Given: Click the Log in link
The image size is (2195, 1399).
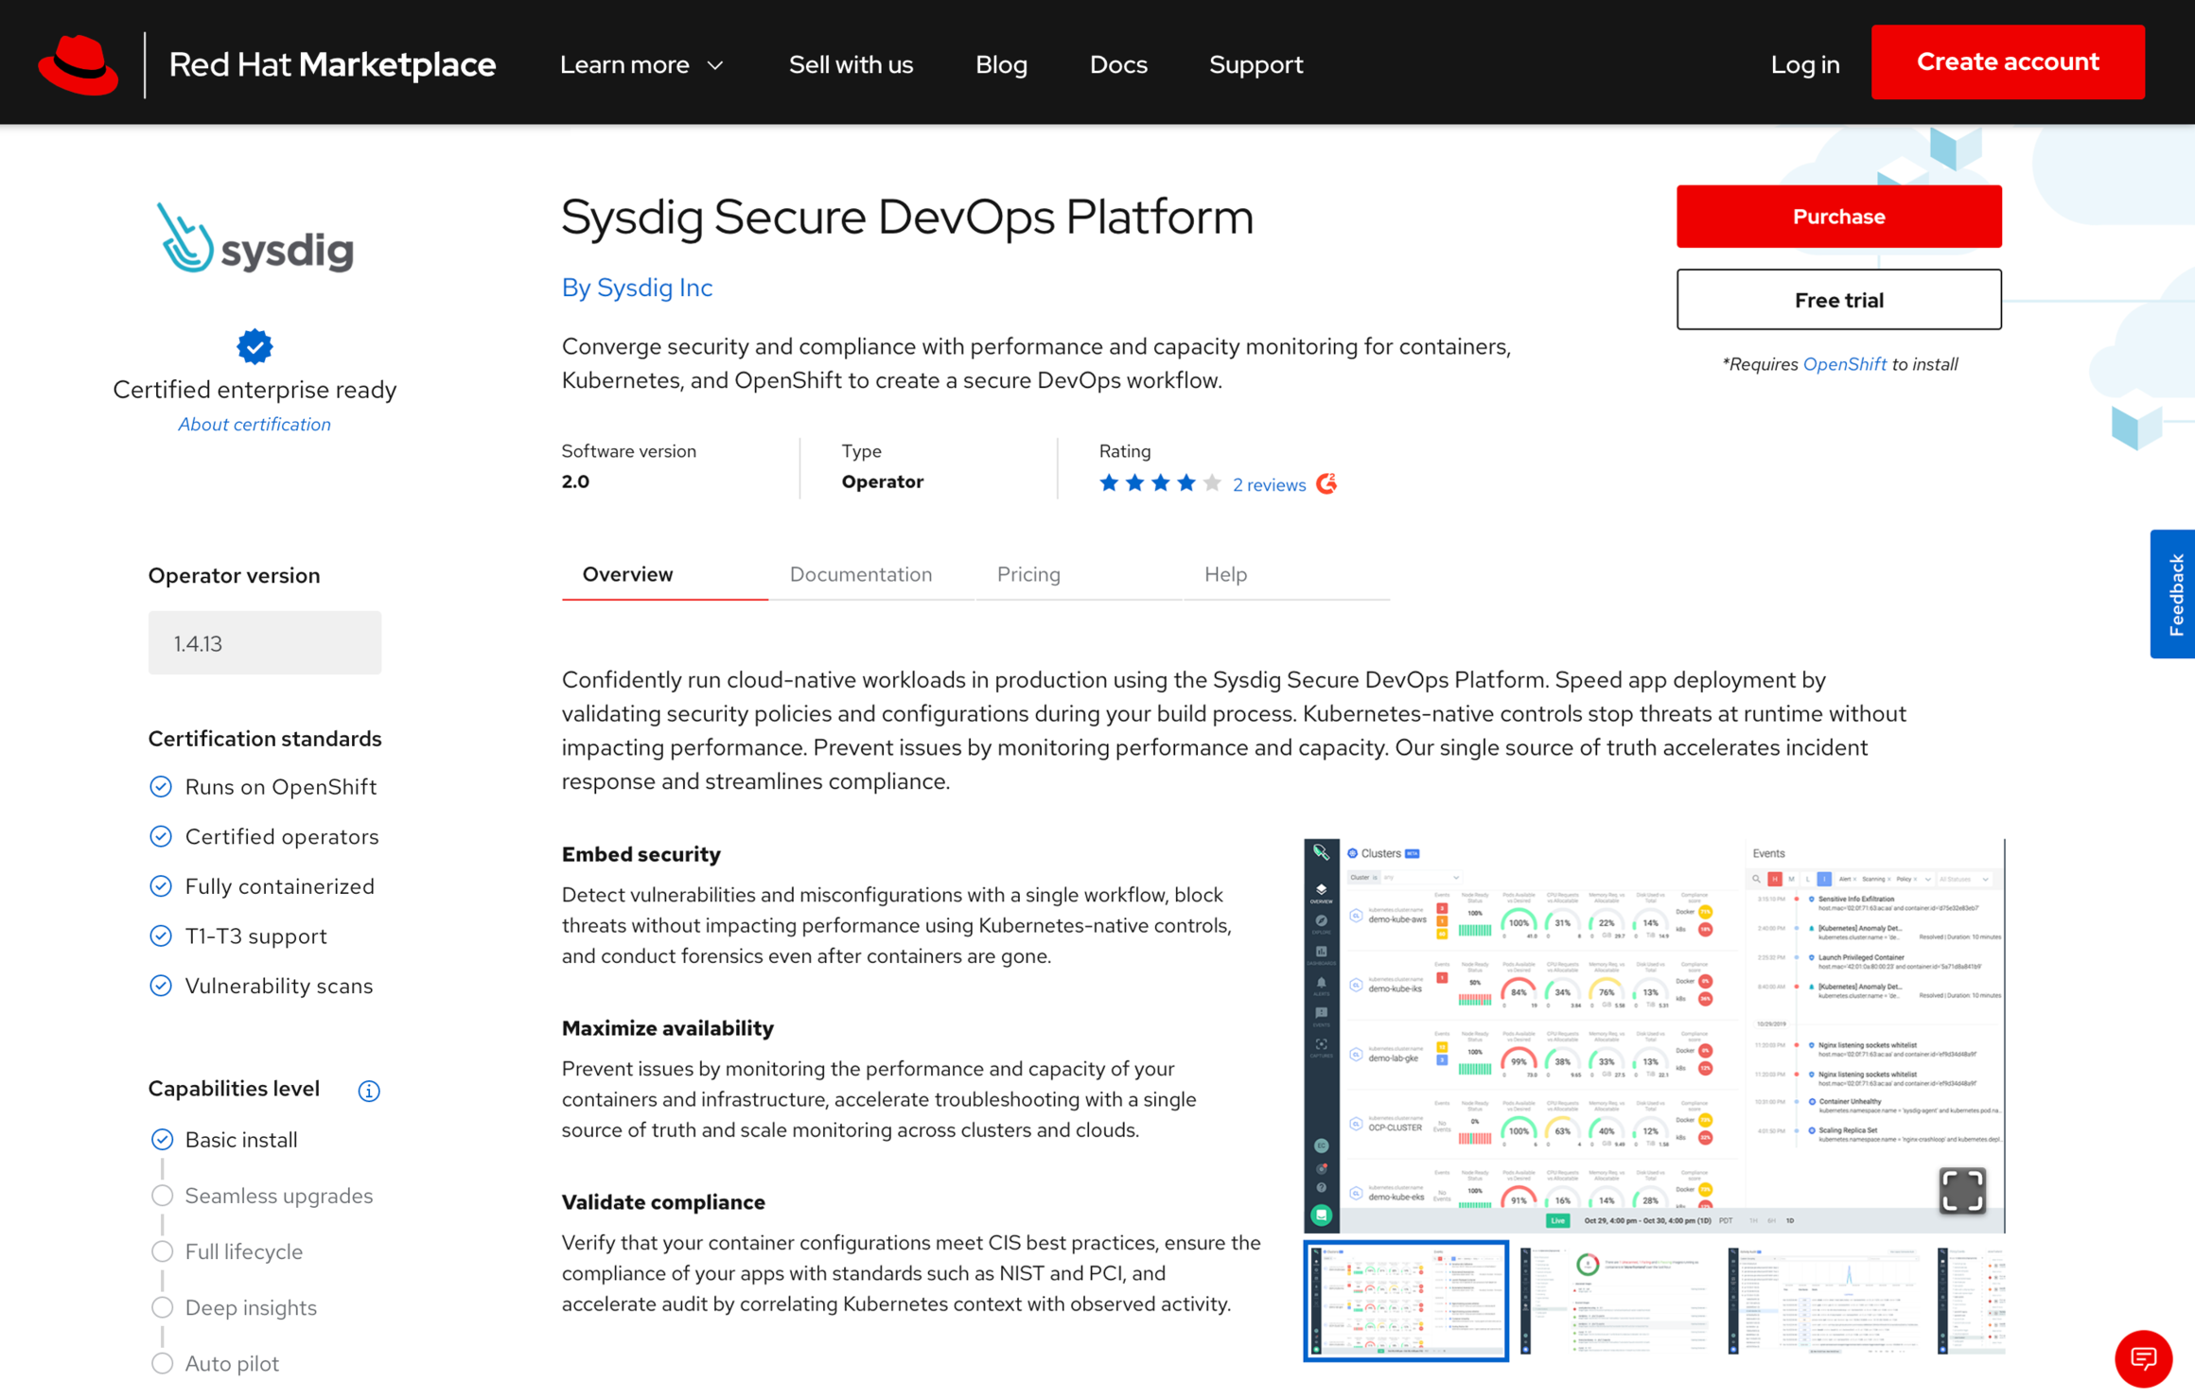Looking at the screenshot, I should click(1805, 64).
